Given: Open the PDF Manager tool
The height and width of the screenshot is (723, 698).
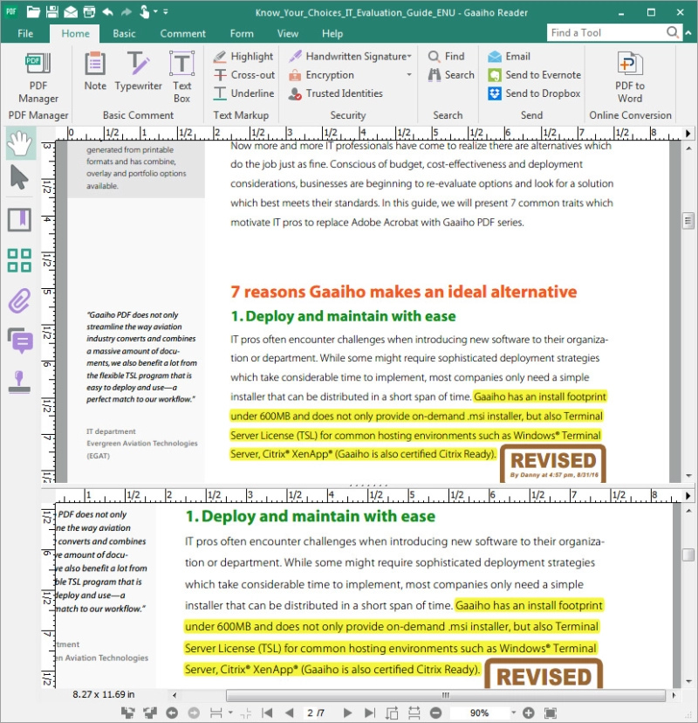Looking at the screenshot, I should pos(38,78).
